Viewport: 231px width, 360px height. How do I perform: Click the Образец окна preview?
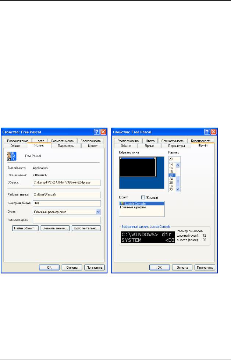pyautogui.click(x=142, y=172)
